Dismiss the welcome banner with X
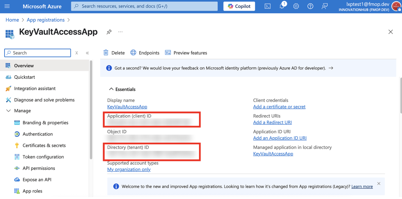 click(x=379, y=184)
